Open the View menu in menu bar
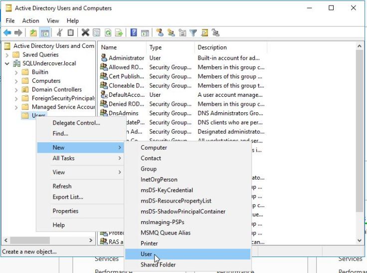367x273 pixels. click(53, 20)
